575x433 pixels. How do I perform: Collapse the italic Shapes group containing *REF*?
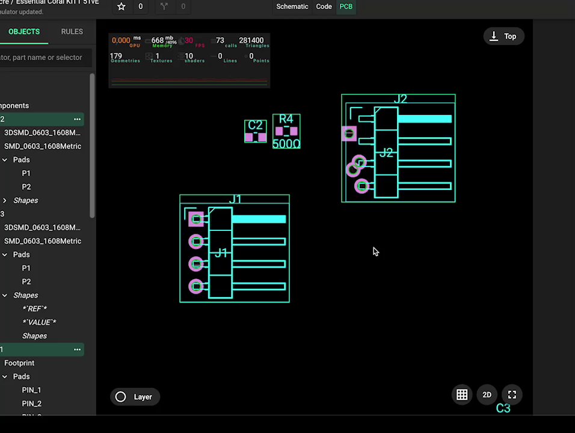pos(5,295)
